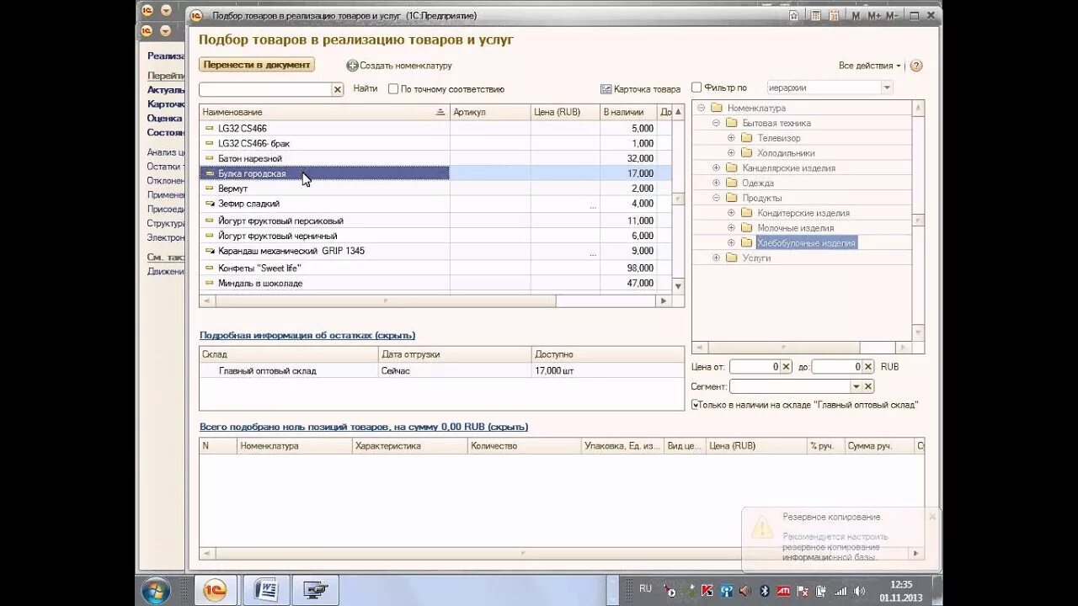Viewport: 1078px width, 606px height.
Task: Click the M+ memory add button
Action: [874, 15]
